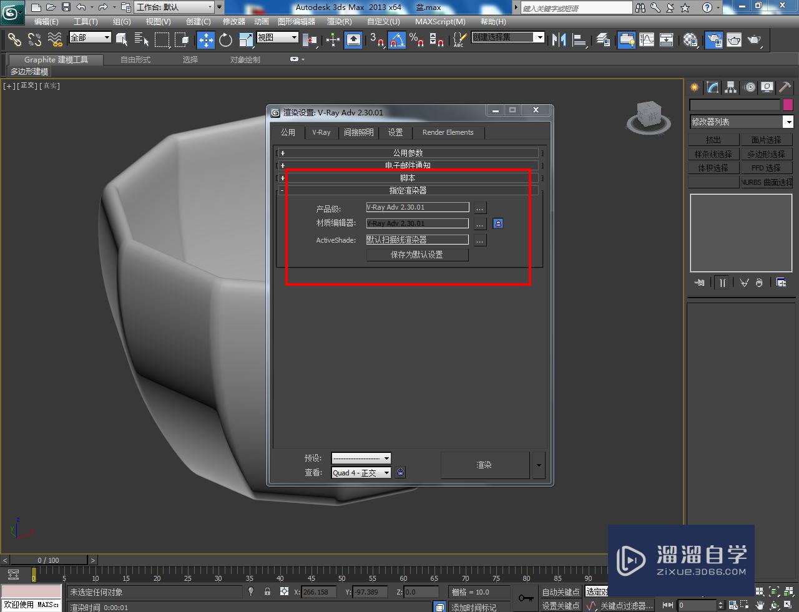The height and width of the screenshot is (612, 799).
Task: Click the Use Pivot Point Center icon
Action: tap(310, 40)
